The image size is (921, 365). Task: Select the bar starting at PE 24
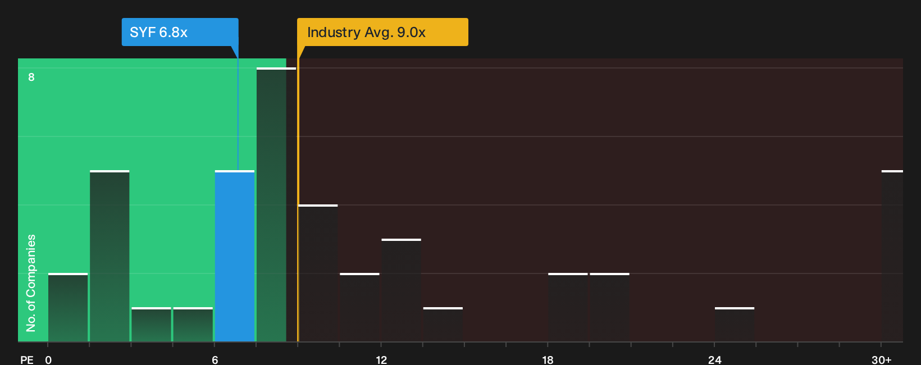(x=735, y=325)
